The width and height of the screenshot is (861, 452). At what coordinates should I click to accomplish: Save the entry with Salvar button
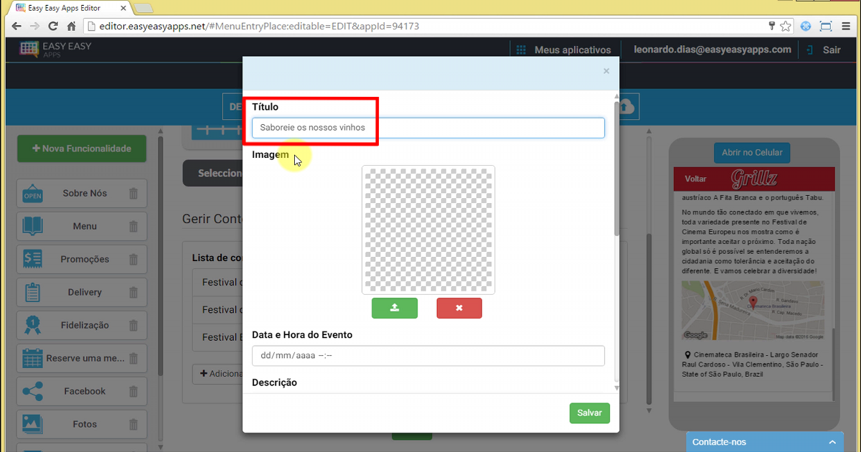[x=590, y=413]
